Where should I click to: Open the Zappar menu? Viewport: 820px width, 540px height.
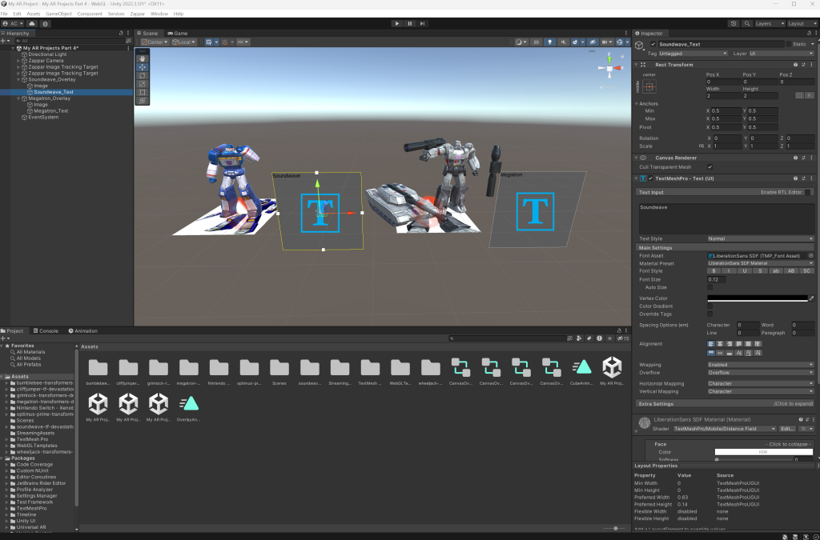click(x=139, y=14)
